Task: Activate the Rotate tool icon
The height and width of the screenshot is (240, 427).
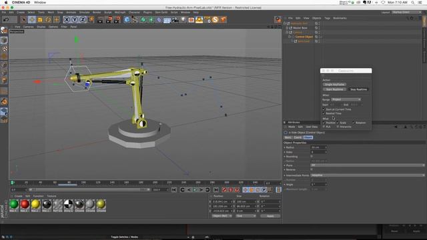Action: 48,19
